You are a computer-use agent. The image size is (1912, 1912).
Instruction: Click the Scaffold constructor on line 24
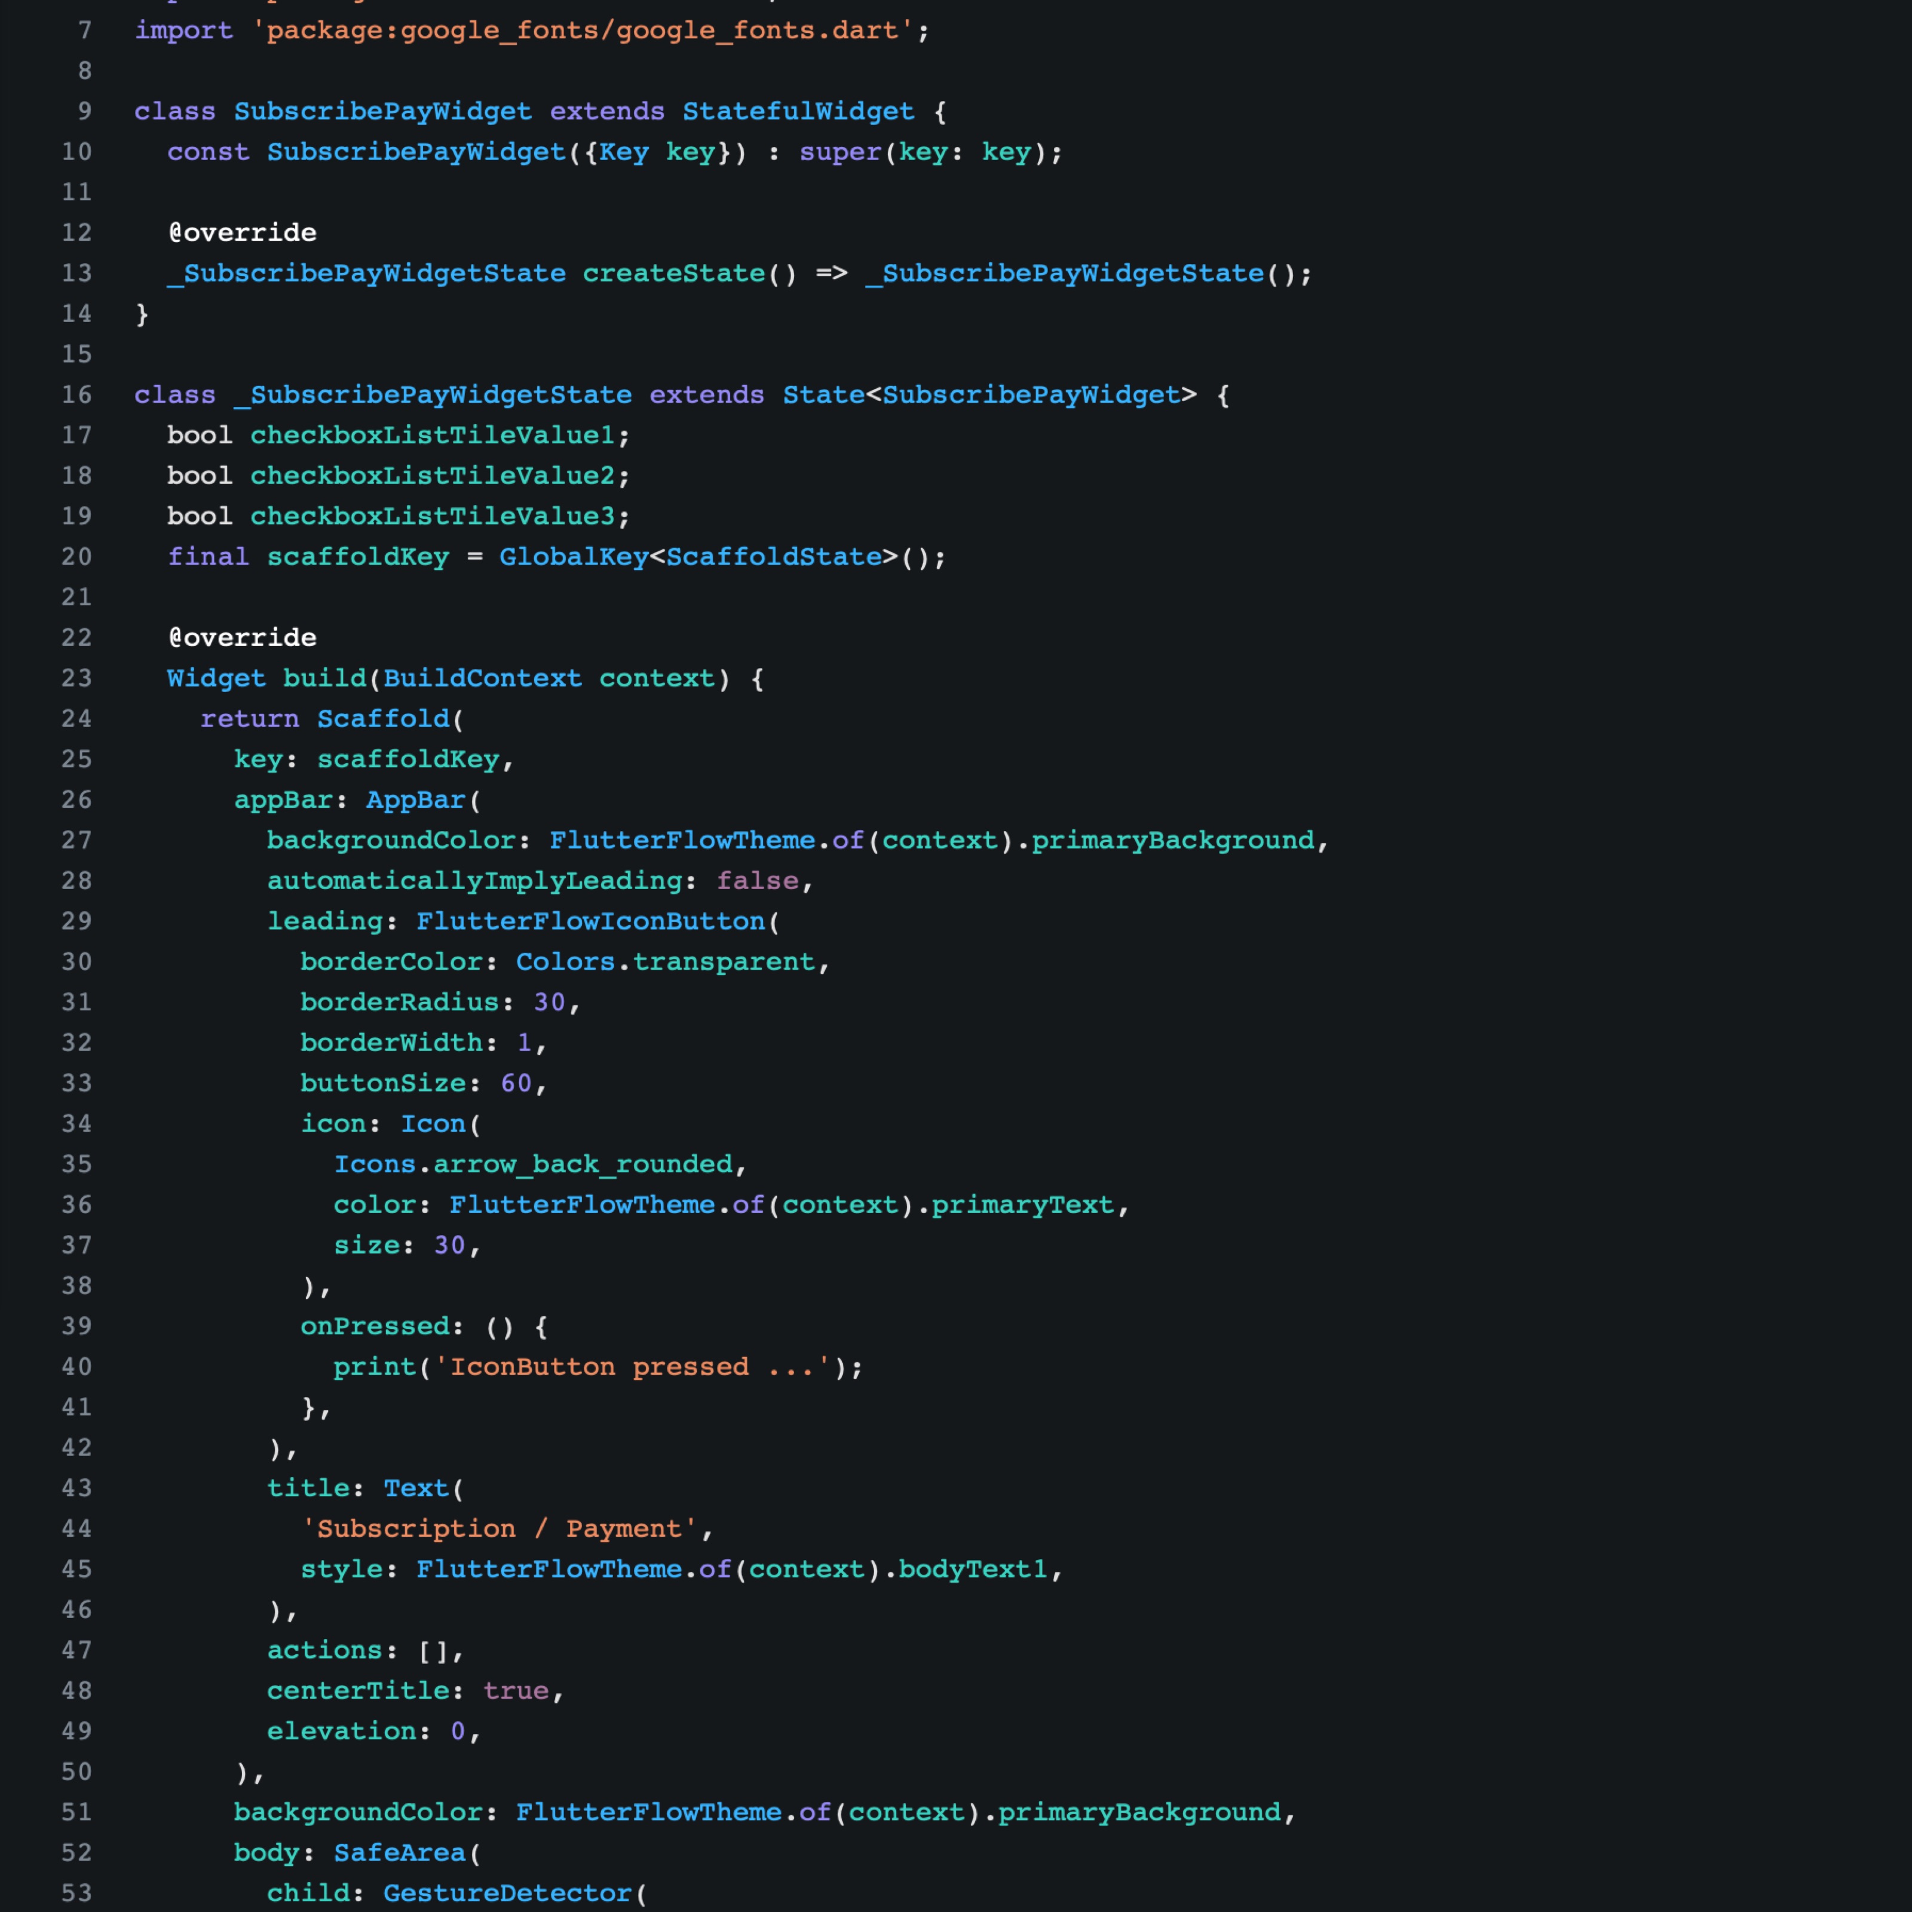383,718
